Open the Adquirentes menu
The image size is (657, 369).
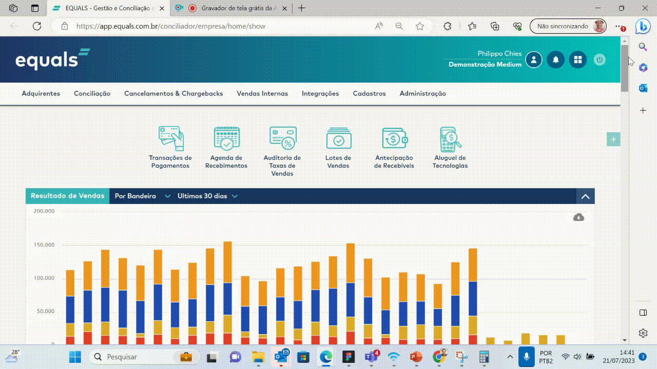click(41, 94)
